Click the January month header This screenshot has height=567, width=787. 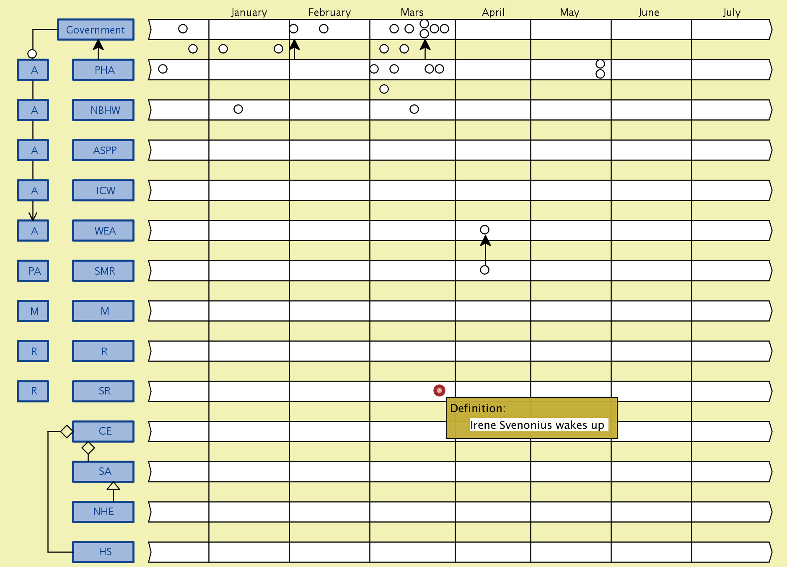click(249, 13)
